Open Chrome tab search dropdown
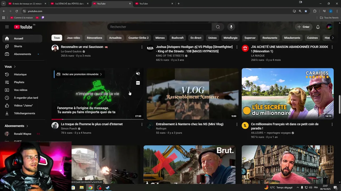 3,4
